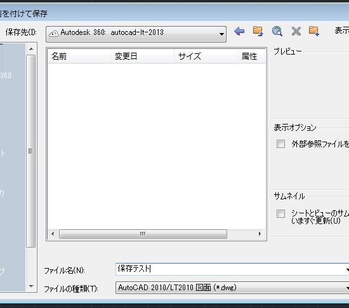Go up one folder level icon
Viewport: 349px width, 308px height.
click(258, 31)
